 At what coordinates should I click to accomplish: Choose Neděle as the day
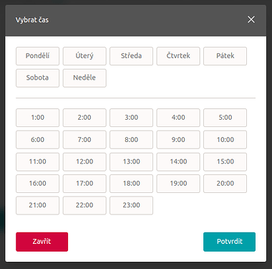pyautogui.click(x=84, y=78)
